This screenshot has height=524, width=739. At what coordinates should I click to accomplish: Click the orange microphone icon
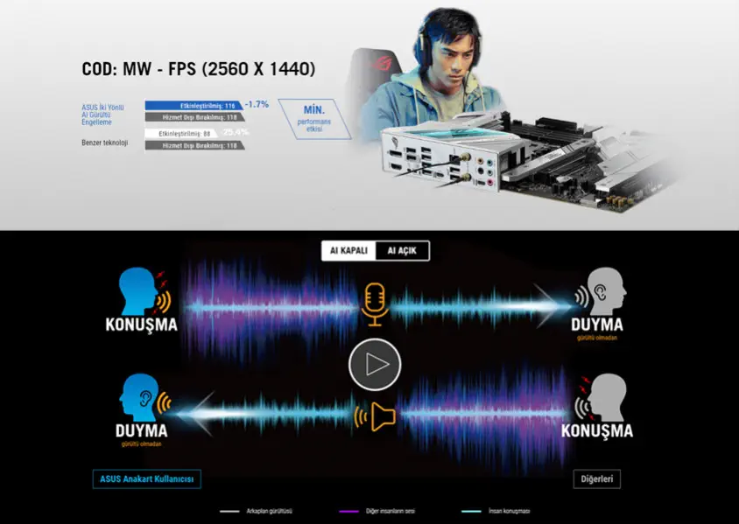pos(375,304)
